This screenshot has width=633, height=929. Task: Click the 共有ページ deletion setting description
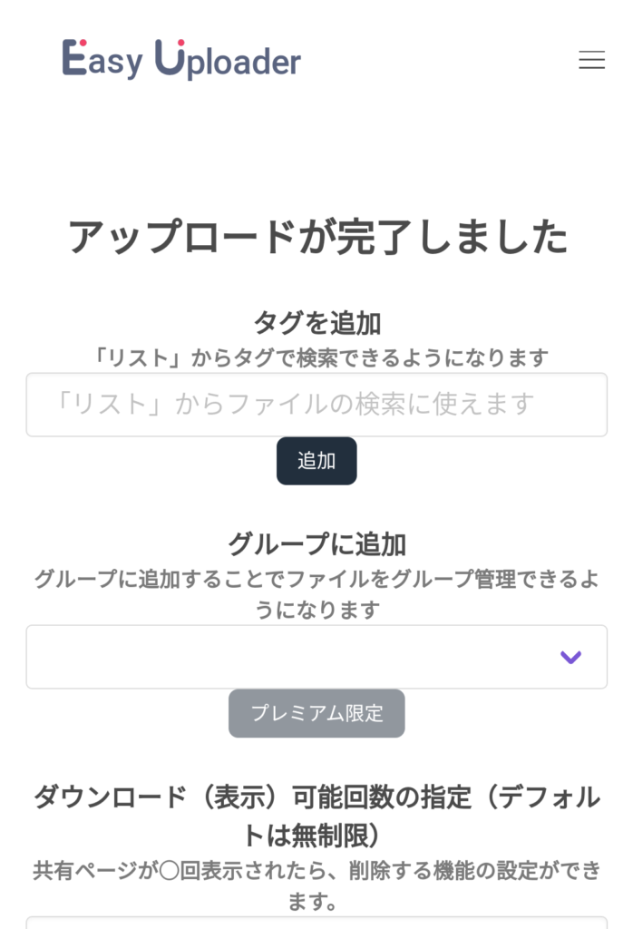coord(316,885)
